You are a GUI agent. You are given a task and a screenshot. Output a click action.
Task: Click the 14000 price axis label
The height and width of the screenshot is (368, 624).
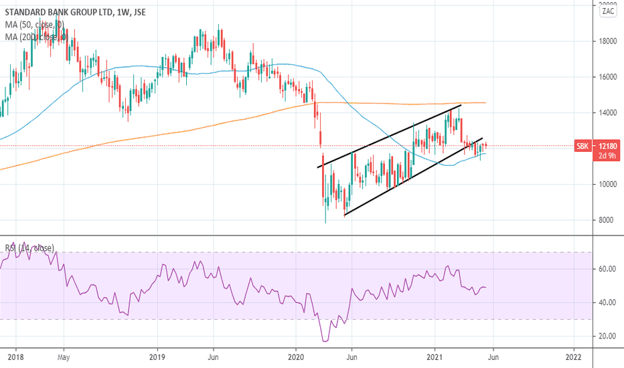pos(608,113)
